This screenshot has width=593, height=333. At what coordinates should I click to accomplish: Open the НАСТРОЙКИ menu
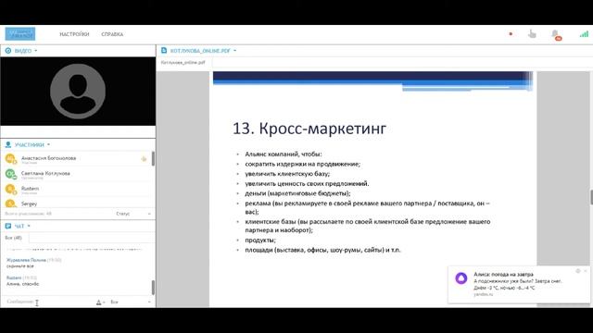74,34
